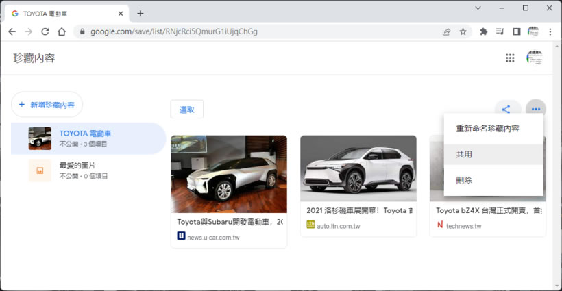Image resolution: width=562 pixels, height=291 pixels.
Task: Toggle the browser side panel icon
Action: (517, 32)
